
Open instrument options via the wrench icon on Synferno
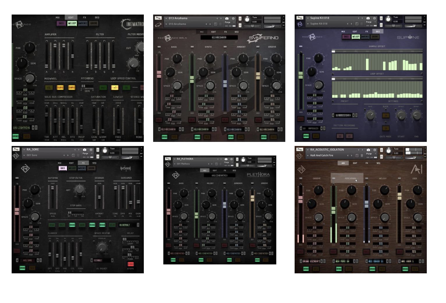159,18
